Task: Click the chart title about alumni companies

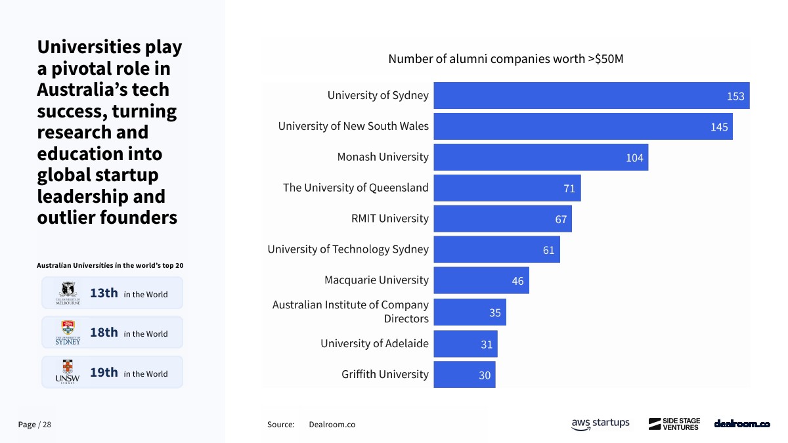Action: 506,59
